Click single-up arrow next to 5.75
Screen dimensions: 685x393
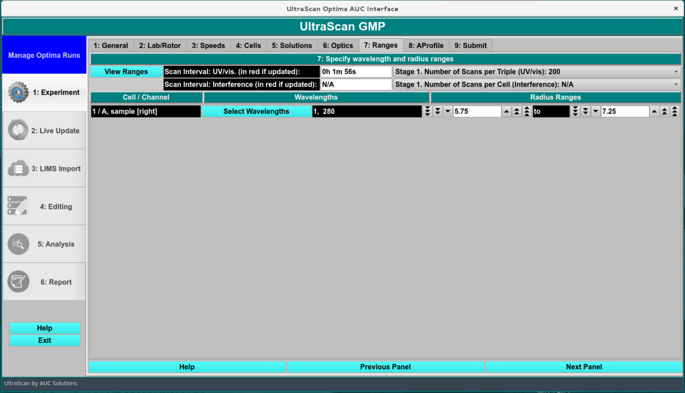coord(506,111)
